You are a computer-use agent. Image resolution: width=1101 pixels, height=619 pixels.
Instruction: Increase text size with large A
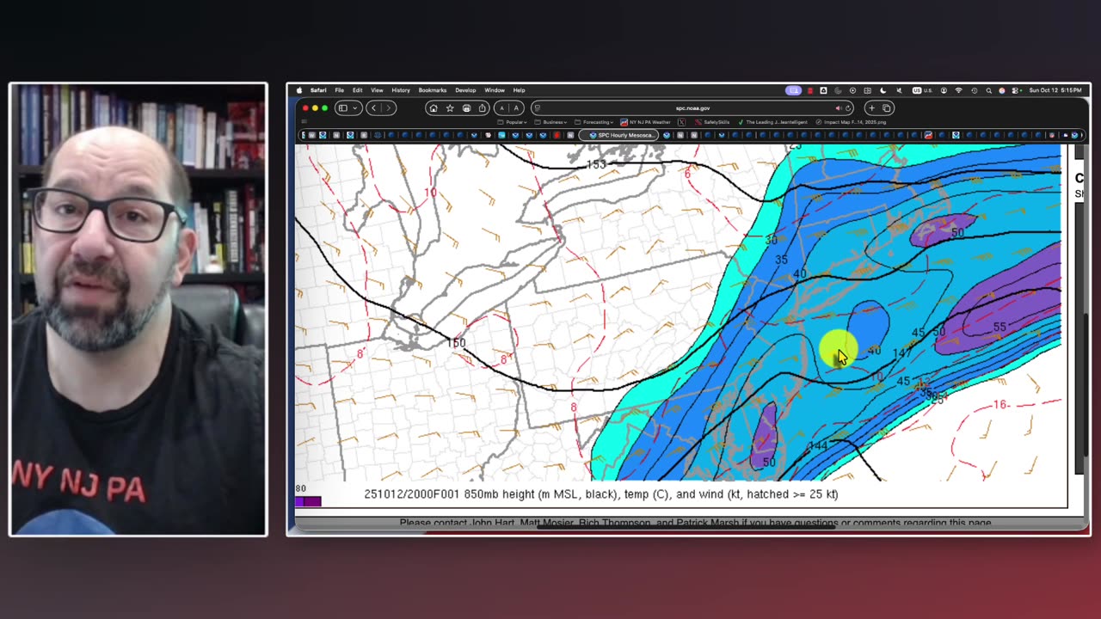(517, 108)
